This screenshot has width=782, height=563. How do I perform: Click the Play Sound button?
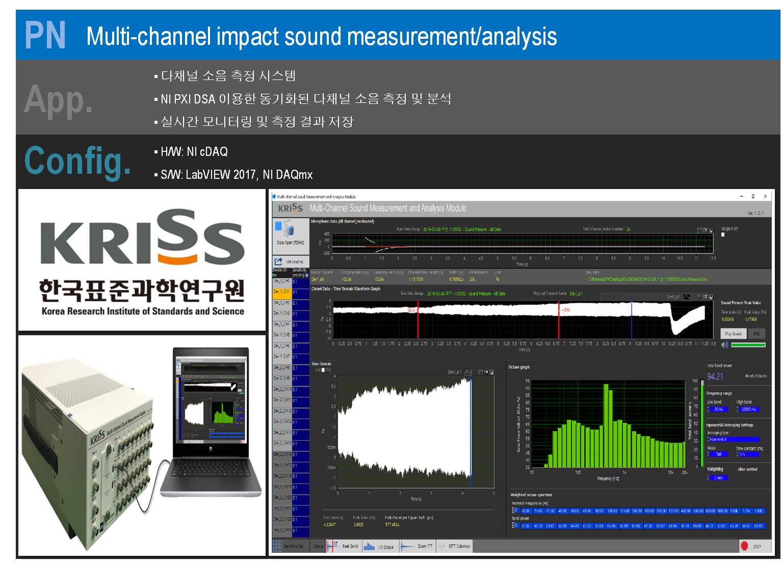[x=734, y=334]
